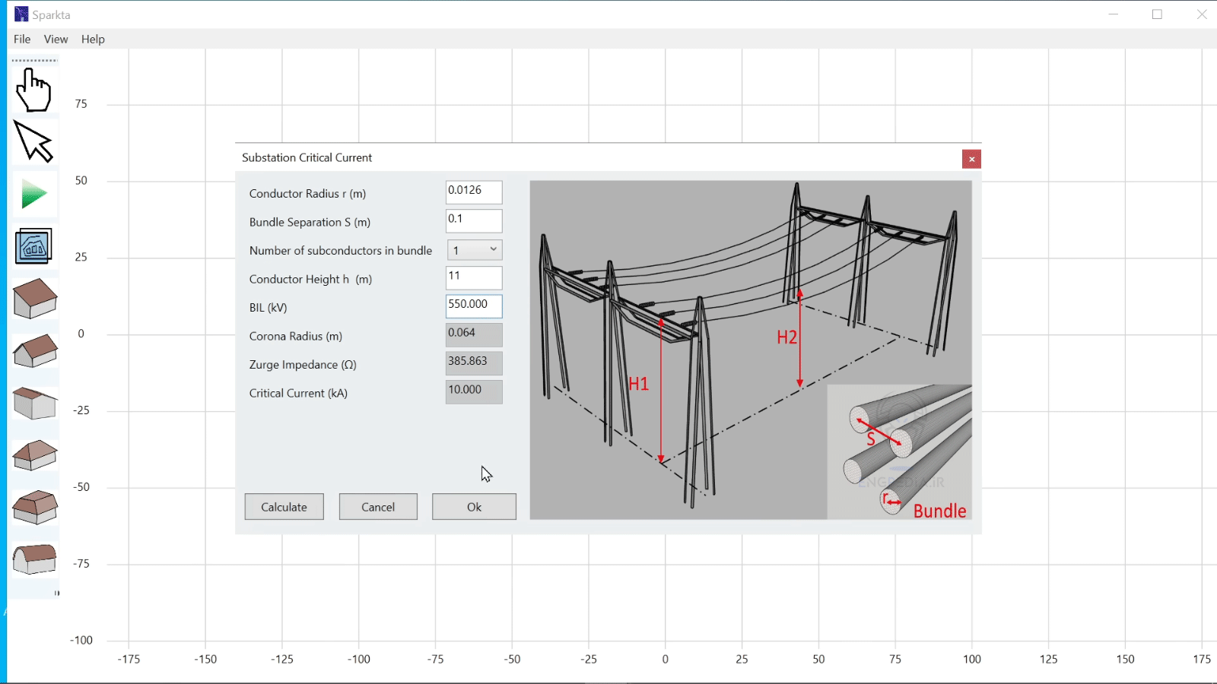Open the Help menu
This screenshot has width=1217, height=684.
pos(93,40)
